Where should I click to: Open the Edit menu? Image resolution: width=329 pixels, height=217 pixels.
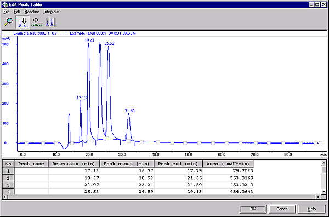click(17, 12)
